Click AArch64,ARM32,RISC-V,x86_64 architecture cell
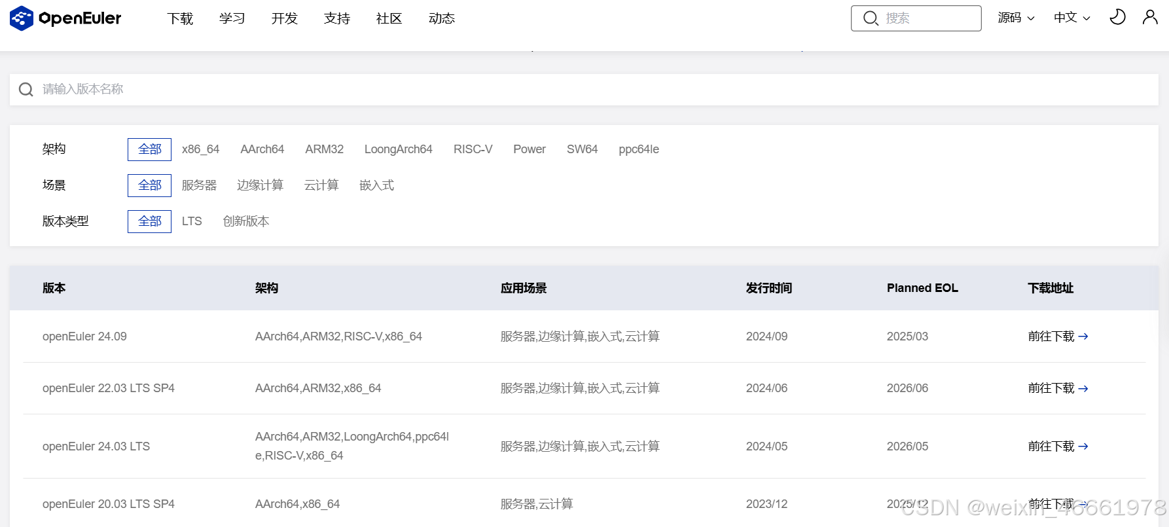Image resolution: width=1169 pixels, height=527 pixels. pos(338,336)
